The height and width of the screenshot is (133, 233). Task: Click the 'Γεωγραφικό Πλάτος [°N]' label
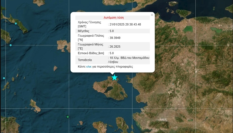91,38
